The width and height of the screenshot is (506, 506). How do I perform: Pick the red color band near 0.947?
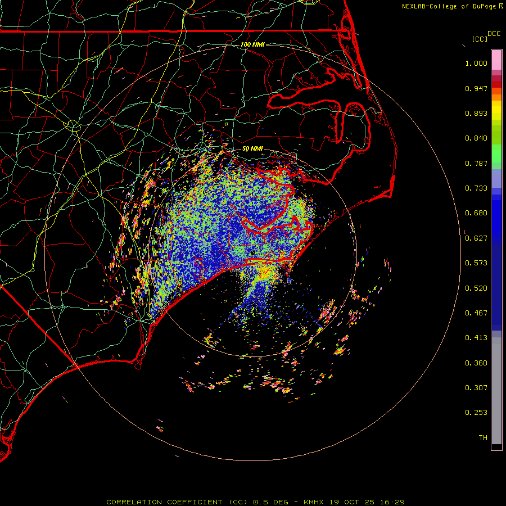pyautogui.click(x=496, y=84)
